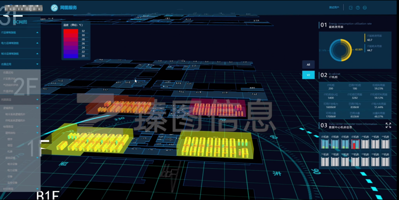The width and height of the screenshot is (399, 200).
Task: Select the second IT机房 cabinet icon
Action: coord(335,144)
